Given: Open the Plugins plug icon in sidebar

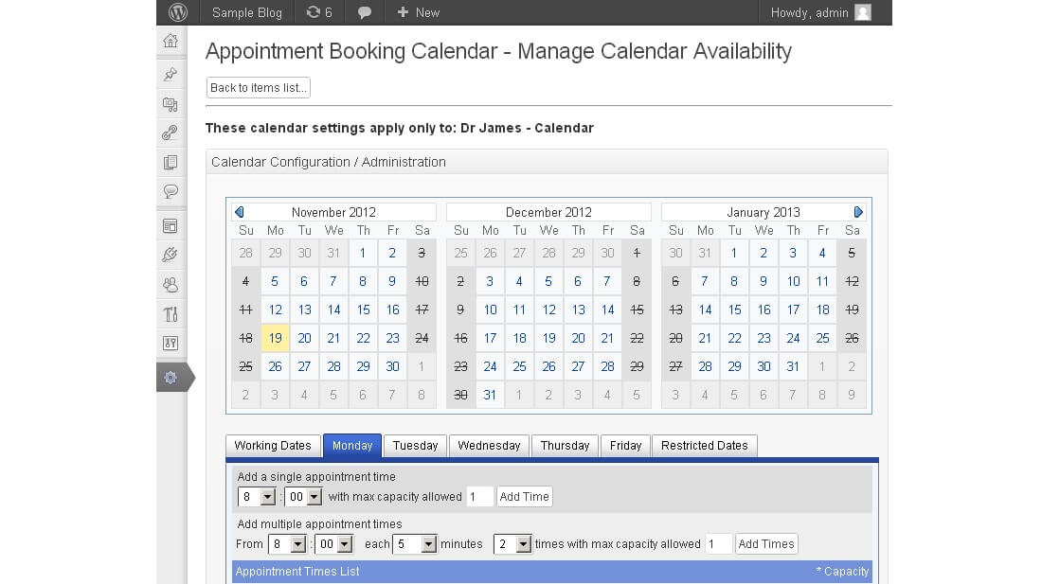Looking at the screenshot, I should coord(171,255).
